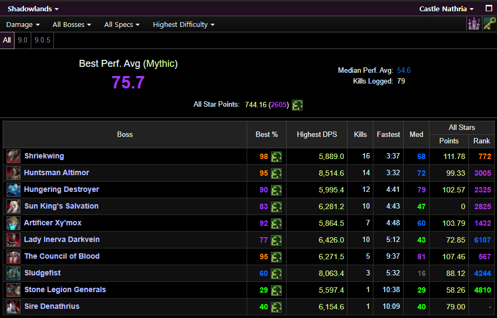Viewport: 497px width, 318px height.
Task: Expand the All Specs dropdown
Action: tap(122, 25)
